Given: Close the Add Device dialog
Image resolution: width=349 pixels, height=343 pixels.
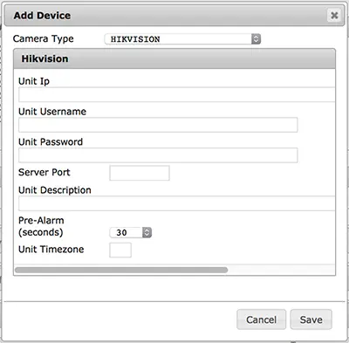Looking at the screenshot, I should point(334,15).
